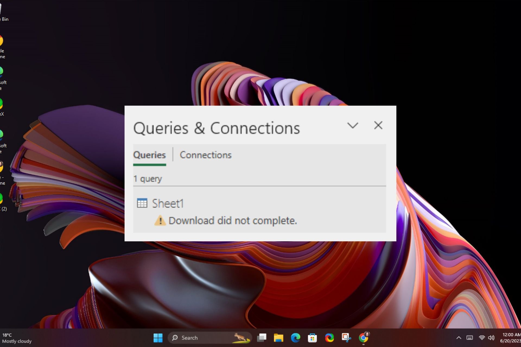Launch File Explorer from the taskbar
The image size is (521, 347).
278,338
